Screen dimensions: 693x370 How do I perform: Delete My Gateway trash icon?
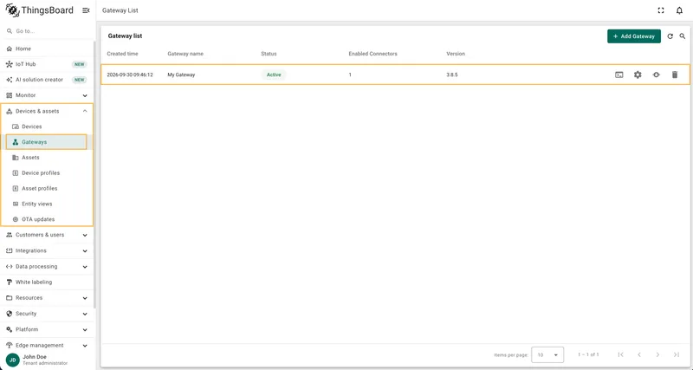[x=675, y=75]
